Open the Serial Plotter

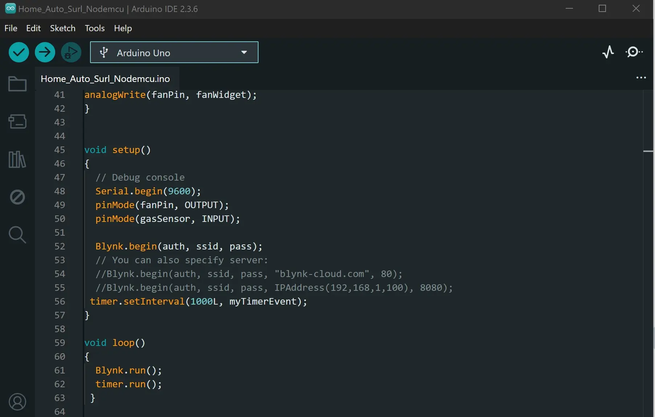coord(608,52)
